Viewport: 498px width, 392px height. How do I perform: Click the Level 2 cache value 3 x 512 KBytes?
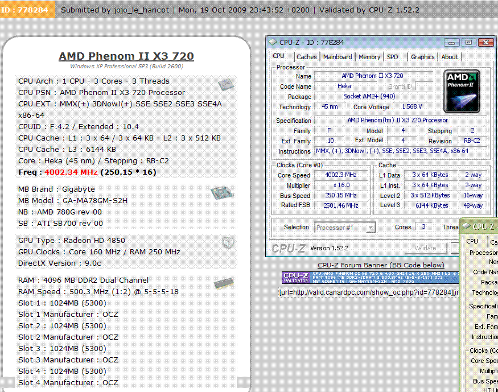(430, 195)
